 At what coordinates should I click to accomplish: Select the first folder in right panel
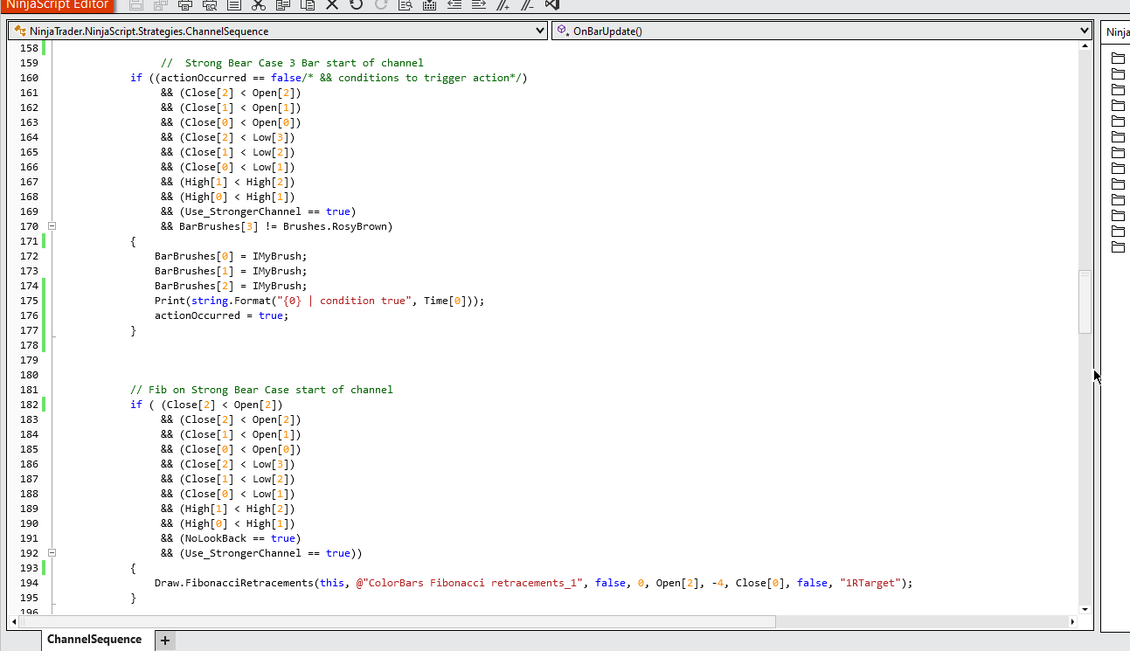1118,59
